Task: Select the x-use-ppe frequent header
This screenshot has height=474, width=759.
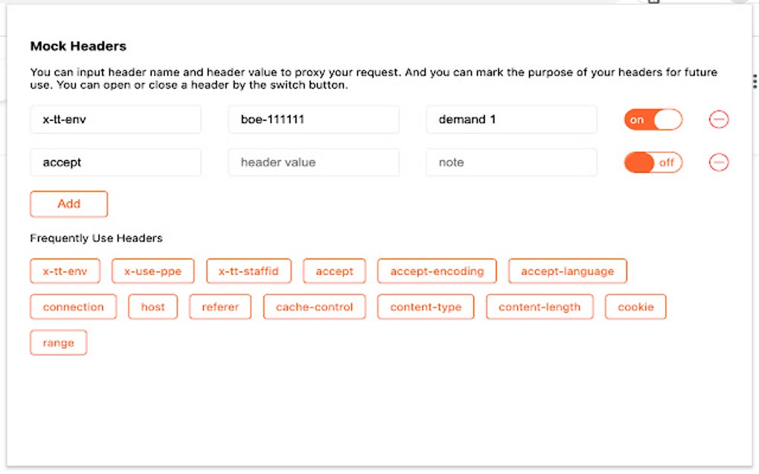Action: coord(153,270)
